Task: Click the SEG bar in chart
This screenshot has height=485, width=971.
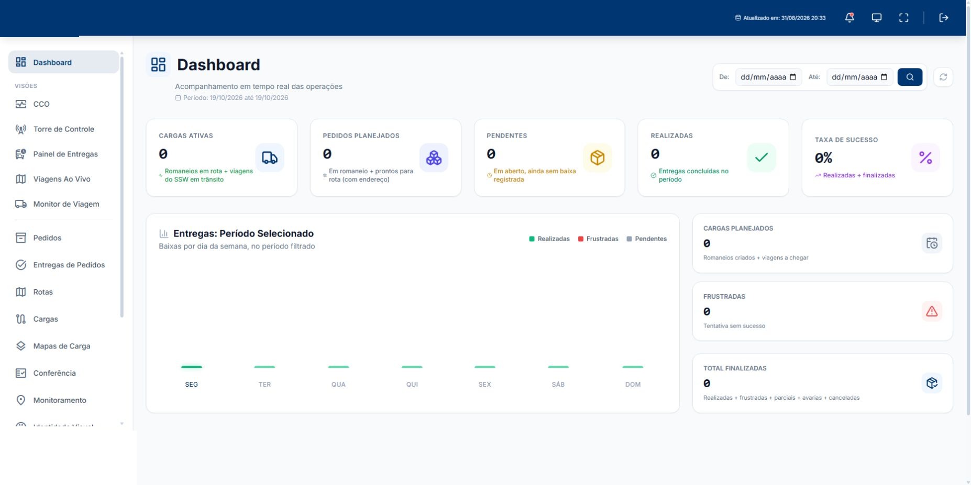Action: tap(191, 367)
